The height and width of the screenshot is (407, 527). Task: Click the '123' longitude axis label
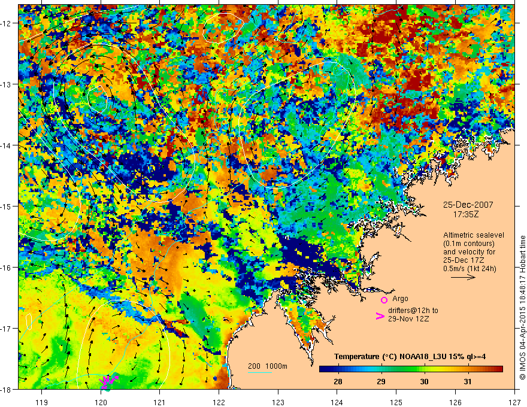point(278,402)
